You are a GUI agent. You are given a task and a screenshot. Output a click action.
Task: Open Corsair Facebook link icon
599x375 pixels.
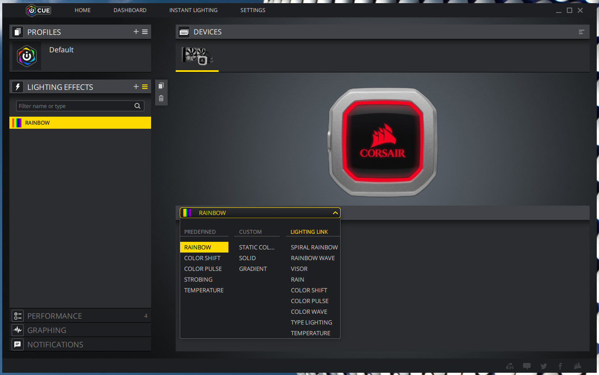click(561, 366)
